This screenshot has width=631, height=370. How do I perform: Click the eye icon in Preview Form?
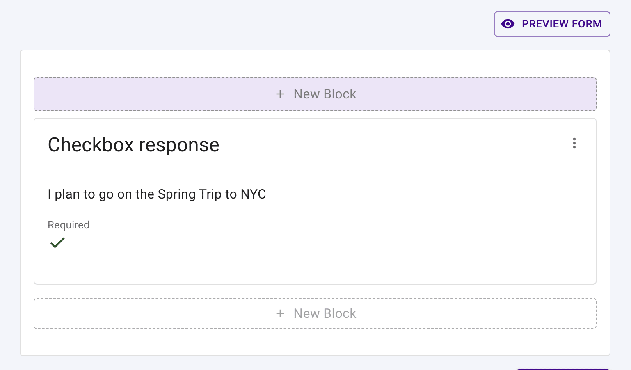pyautogui.click(x=508, y=24)
